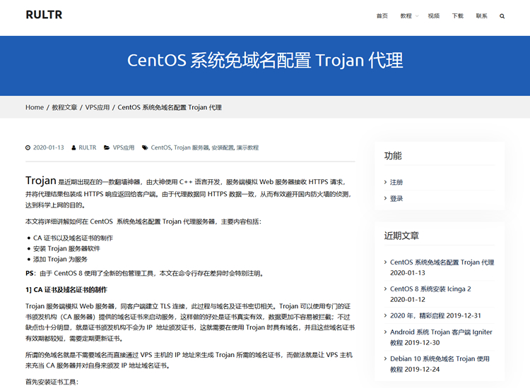Open the 演示教程 tag link
The image size is (530, 388).
[x=247, y=147]
